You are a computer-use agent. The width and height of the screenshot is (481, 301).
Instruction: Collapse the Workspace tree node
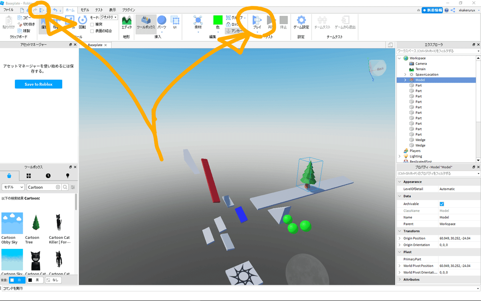pos(400,58)
